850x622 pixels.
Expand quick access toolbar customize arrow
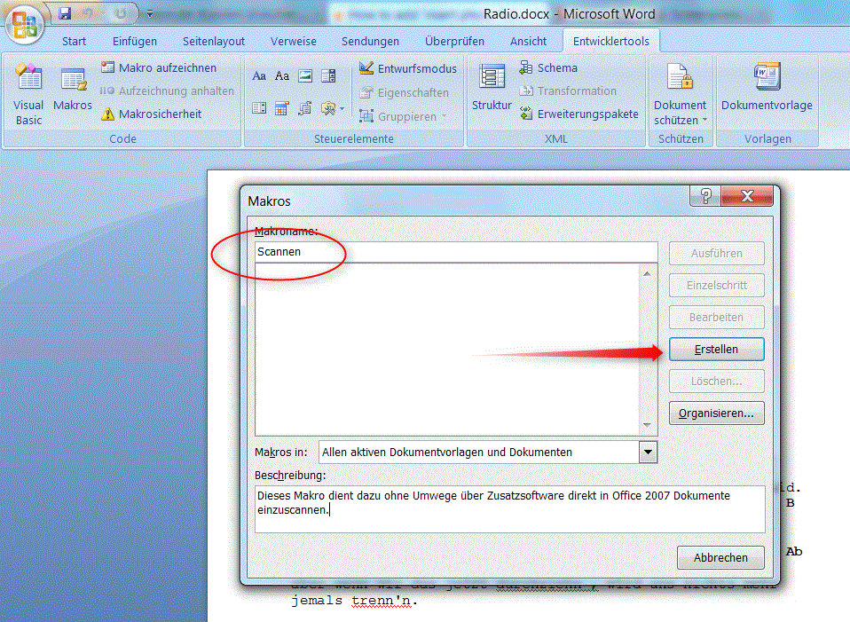pyautogui.click(x=150, y=14)
